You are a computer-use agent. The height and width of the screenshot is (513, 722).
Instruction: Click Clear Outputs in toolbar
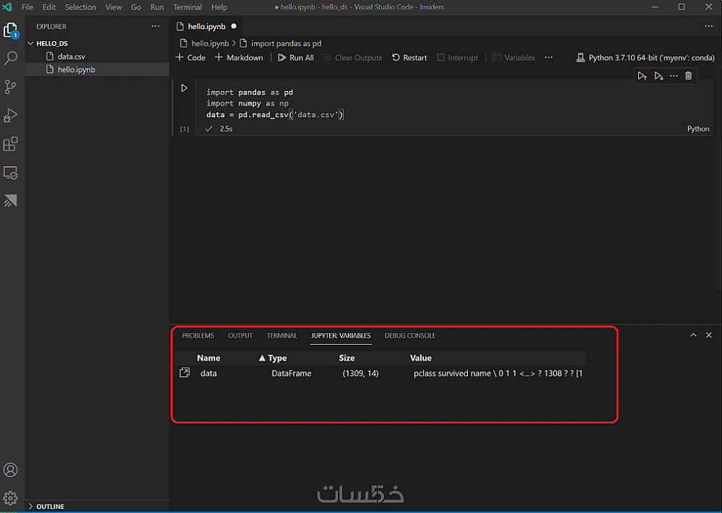[353, 58]
